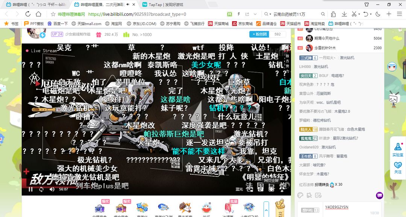This screenshot has height=217, width=406.
Task: Switch to the TapTap 发现好游戏 tab
Action: coord(166,5)
